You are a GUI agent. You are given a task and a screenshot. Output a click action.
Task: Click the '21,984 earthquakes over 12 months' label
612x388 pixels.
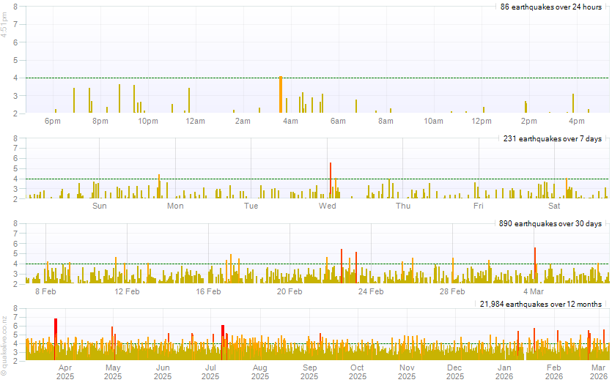click(541, 304)
